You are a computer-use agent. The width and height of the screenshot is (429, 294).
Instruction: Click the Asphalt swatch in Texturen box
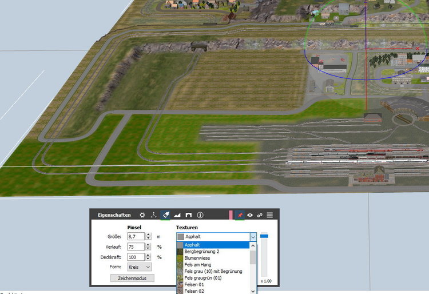click(181, 237)
